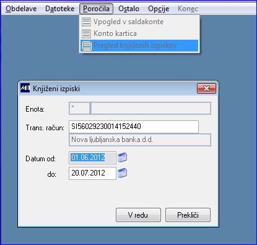257x245 pixels.
Task: Open the Obdelave menu
Action: point(21,9)
